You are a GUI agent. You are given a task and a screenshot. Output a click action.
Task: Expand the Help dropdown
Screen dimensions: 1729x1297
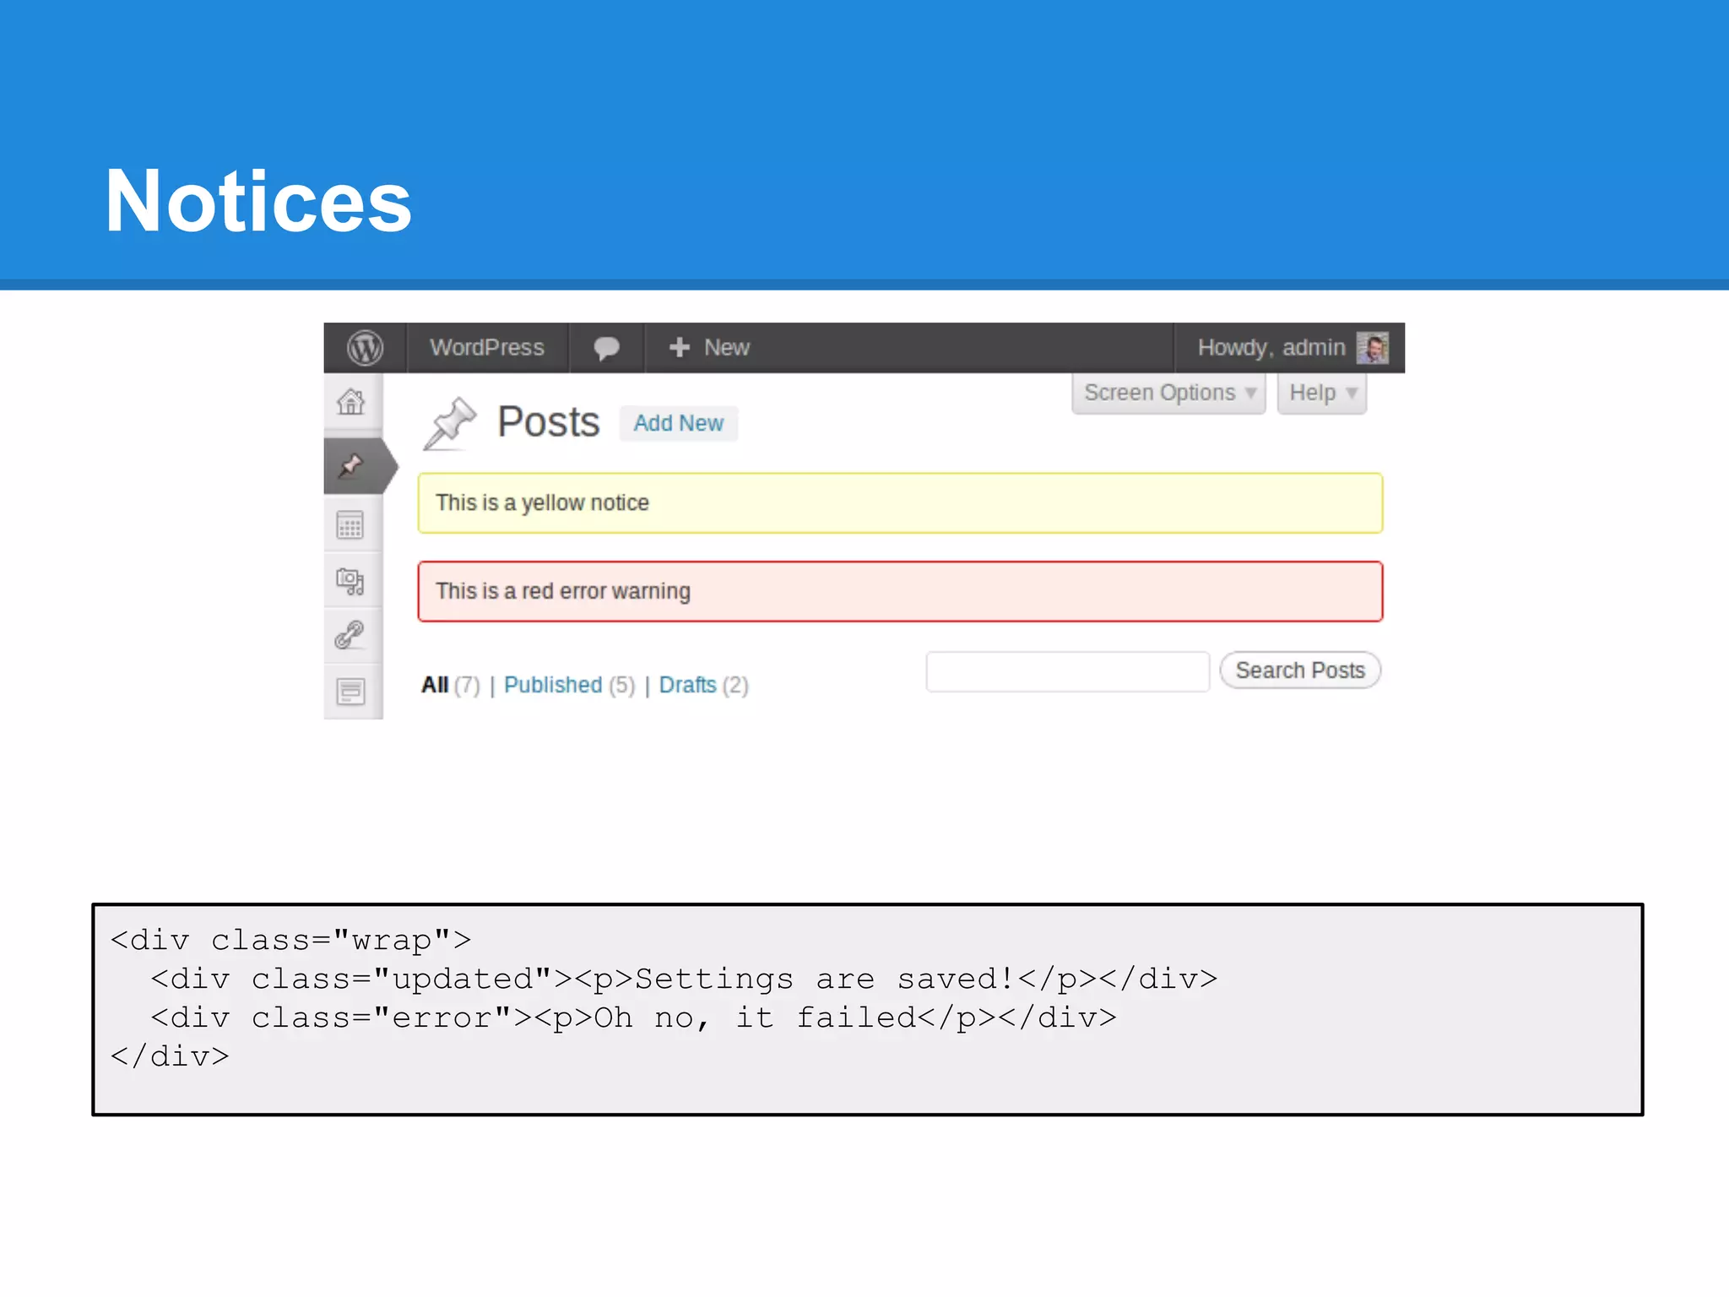(x=1321, y=393)
